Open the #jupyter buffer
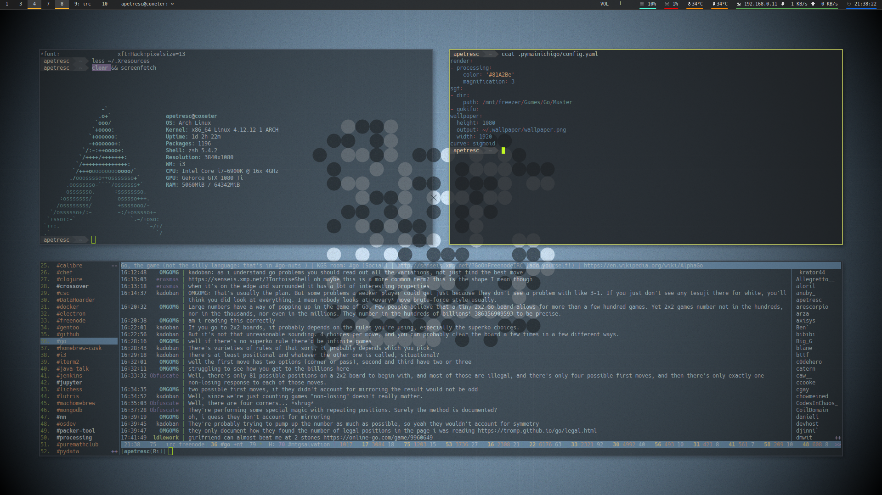 (69, 383)
